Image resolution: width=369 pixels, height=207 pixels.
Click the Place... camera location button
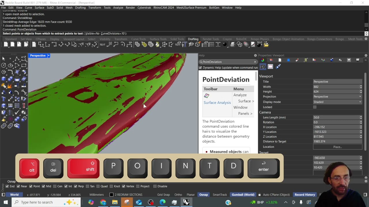[338, 147]
